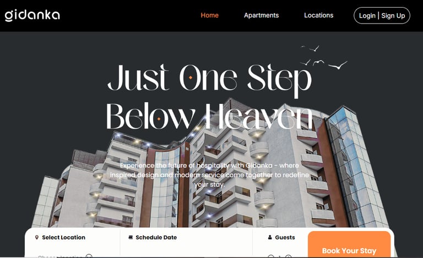Expand the Choose location dropdown chevron
The image size is (423, 258).
[x=89, y=256]
